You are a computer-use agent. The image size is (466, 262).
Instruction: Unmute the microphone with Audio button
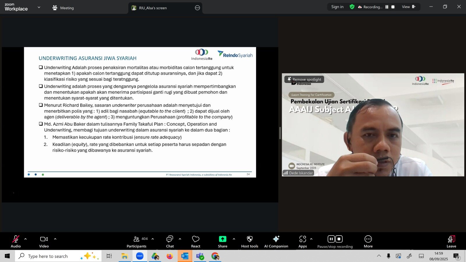click(16, 241)
